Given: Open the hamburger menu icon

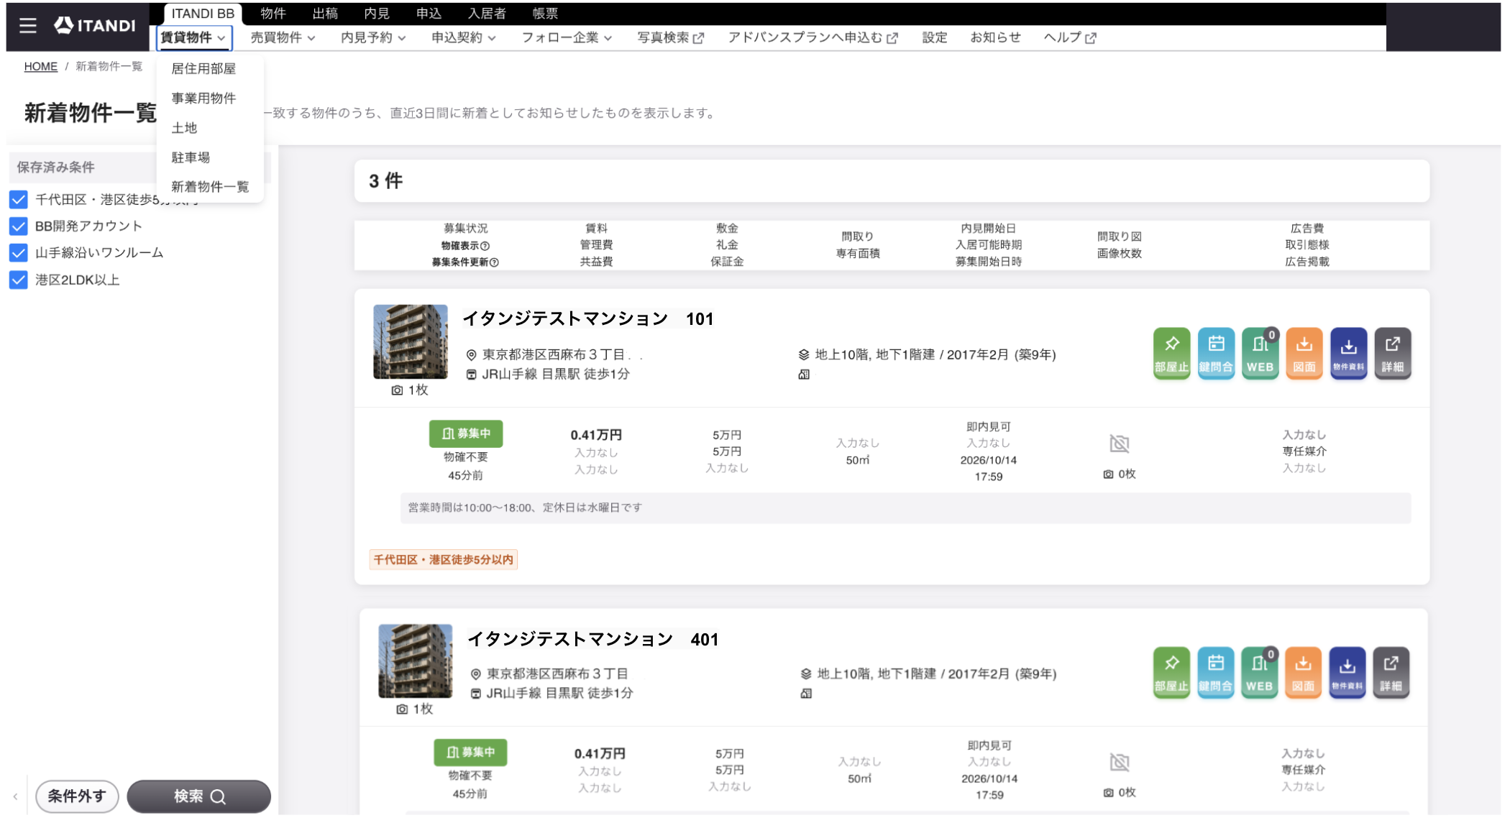Looking at the screenshot, I should (x=27, y=26).
